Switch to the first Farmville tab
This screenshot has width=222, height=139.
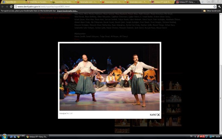10,2
